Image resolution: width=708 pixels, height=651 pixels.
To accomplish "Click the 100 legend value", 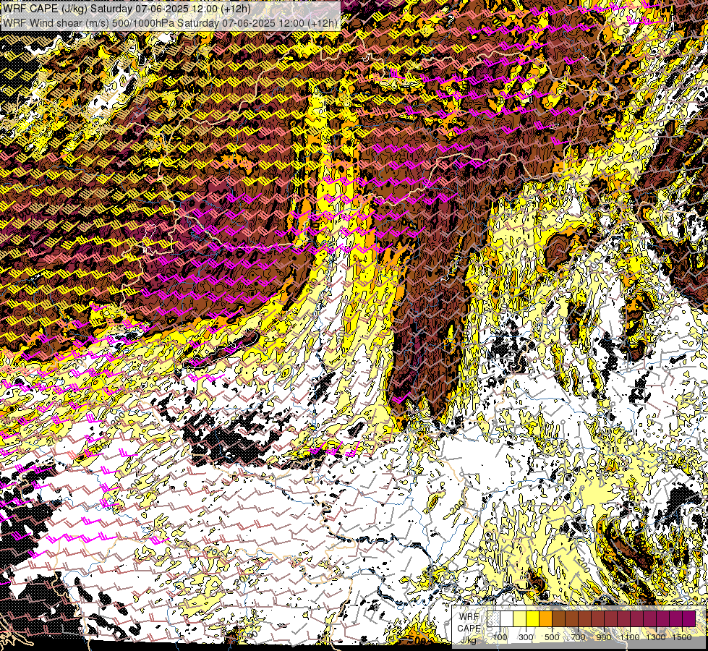I will point(500,637).
